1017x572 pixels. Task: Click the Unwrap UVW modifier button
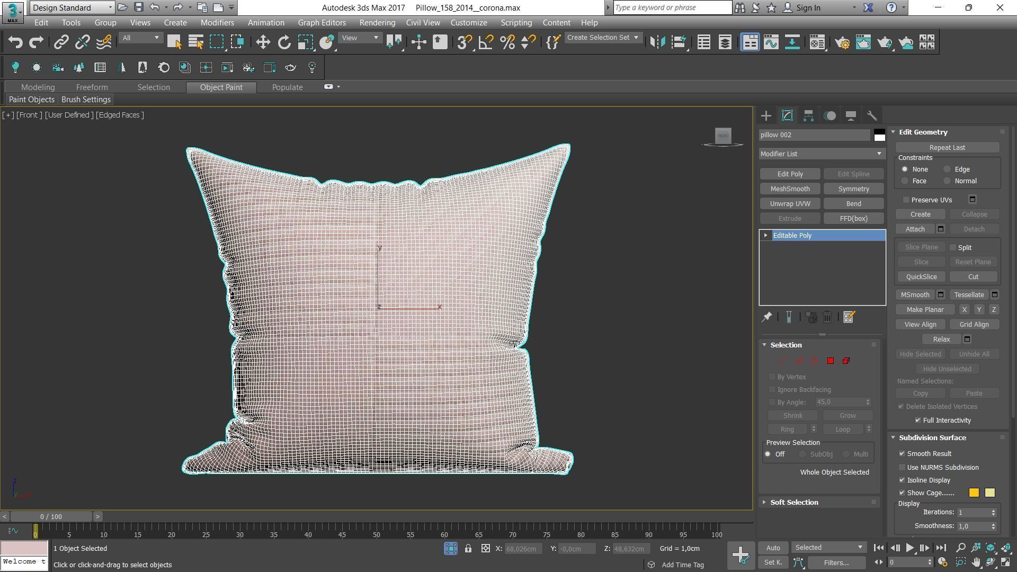tap(790, 204)
